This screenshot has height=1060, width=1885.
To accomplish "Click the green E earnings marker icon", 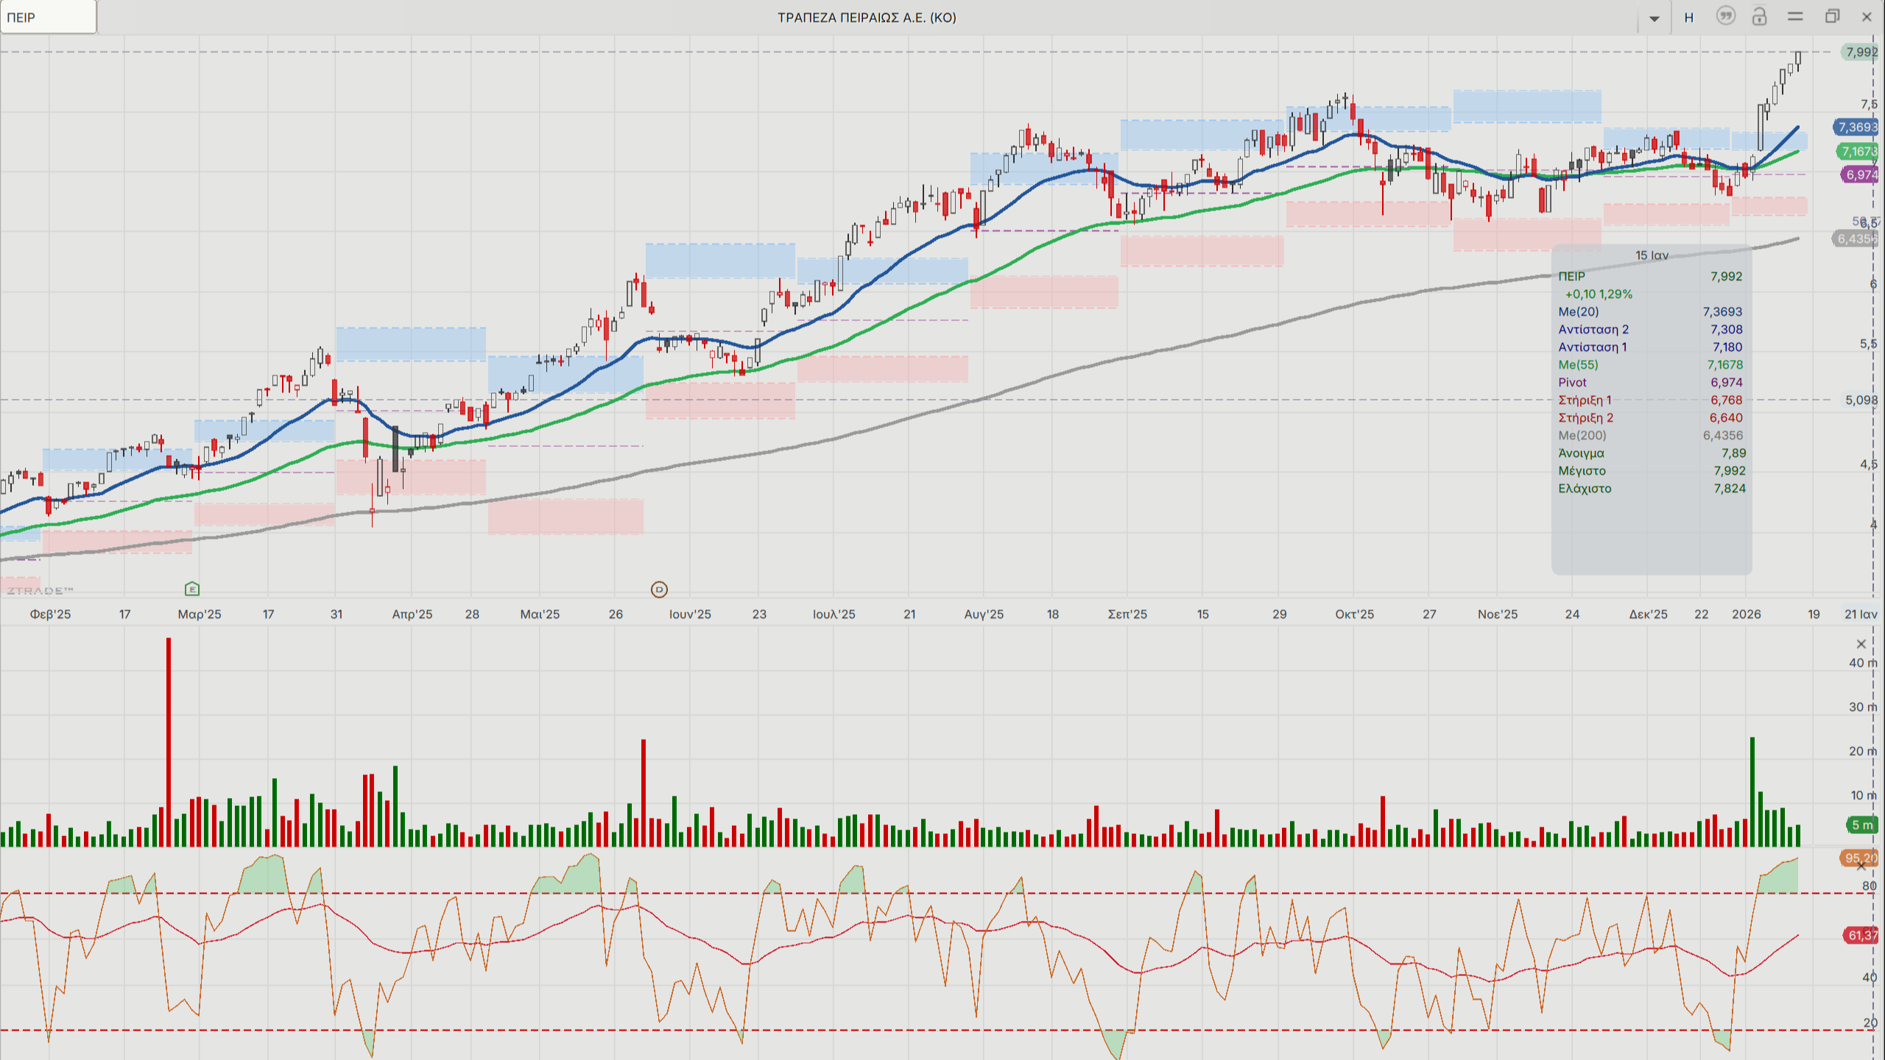I will (x=192, y=589).
